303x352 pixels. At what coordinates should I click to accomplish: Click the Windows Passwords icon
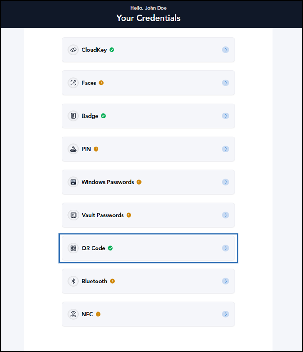pos(73,182)
